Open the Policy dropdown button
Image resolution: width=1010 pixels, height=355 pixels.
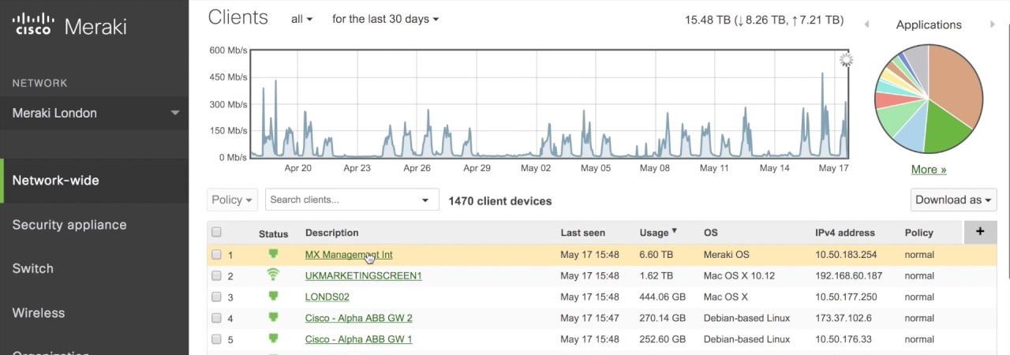[x=233, y=200]
